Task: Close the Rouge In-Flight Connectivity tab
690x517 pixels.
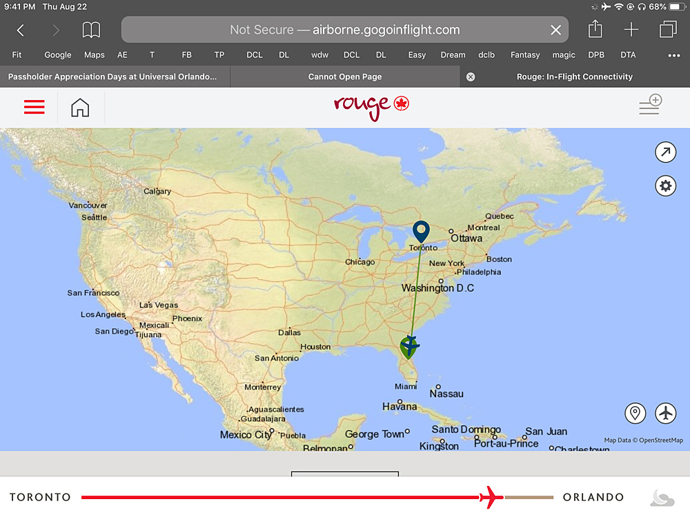Action: click(471, 77)
